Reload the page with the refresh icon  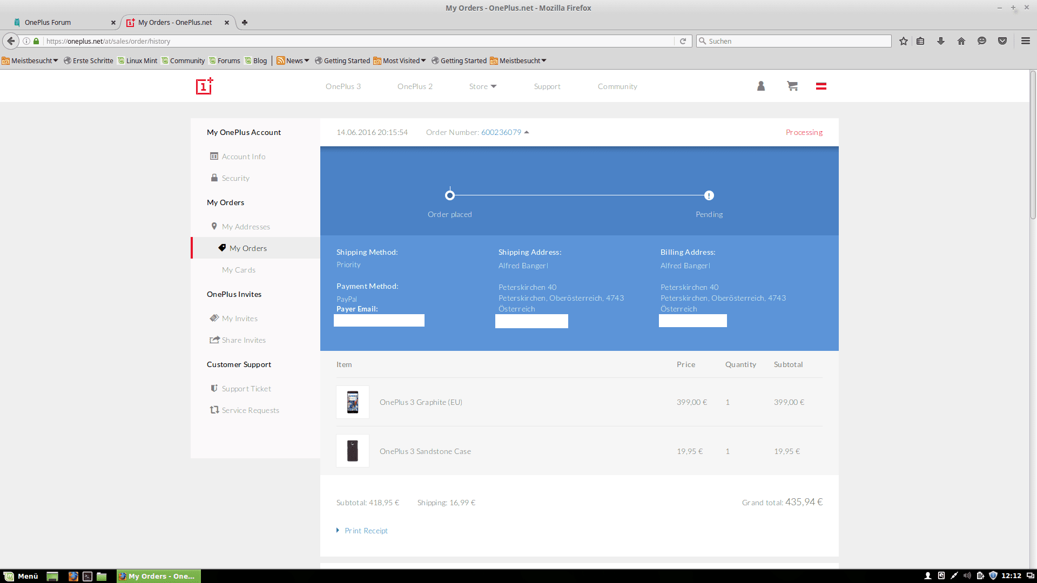(x=683, y=41)
